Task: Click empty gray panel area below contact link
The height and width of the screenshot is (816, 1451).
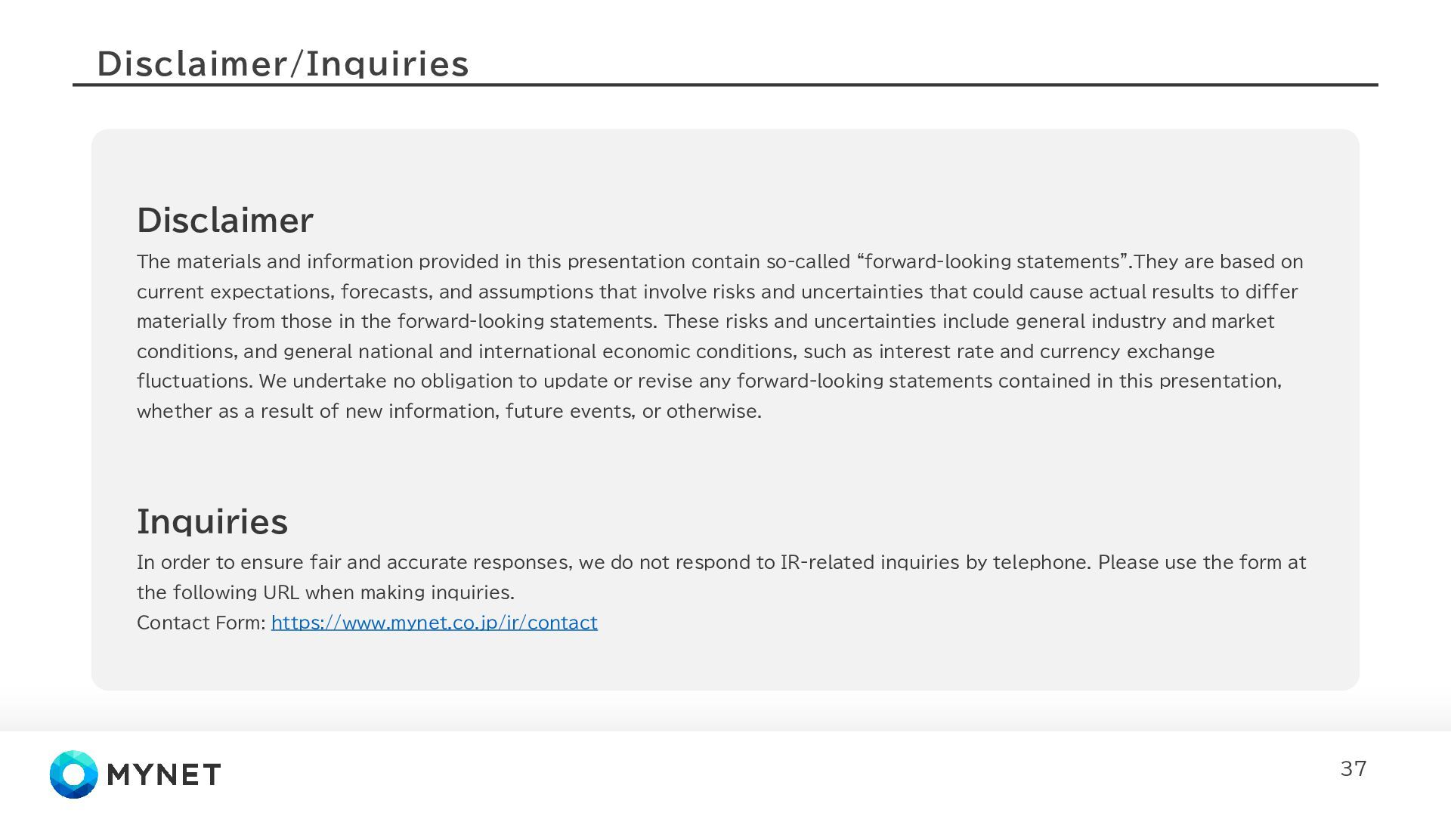Action: point(725,663)
